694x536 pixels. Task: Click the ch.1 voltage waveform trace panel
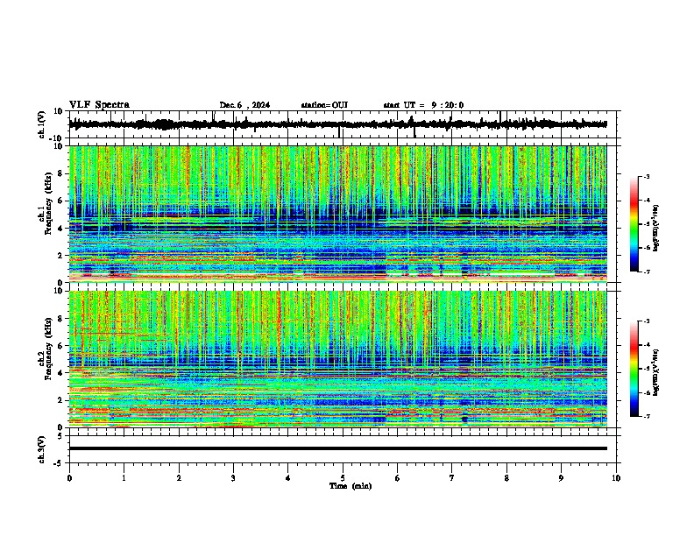pyautogui.click(x=343, y=124)
